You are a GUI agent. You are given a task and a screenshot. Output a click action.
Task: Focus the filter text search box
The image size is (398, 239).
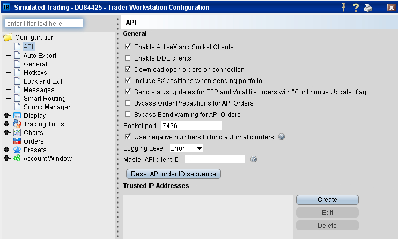(x=44, y=24)
